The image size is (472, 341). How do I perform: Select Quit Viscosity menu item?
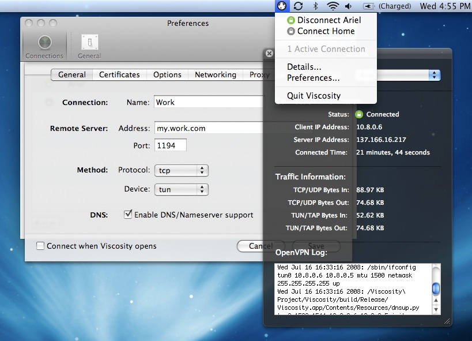tap(326, 96)
